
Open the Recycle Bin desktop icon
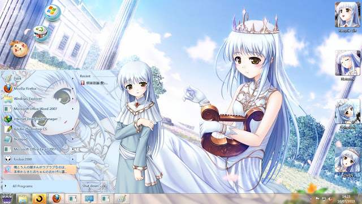(x=347, y=18)
